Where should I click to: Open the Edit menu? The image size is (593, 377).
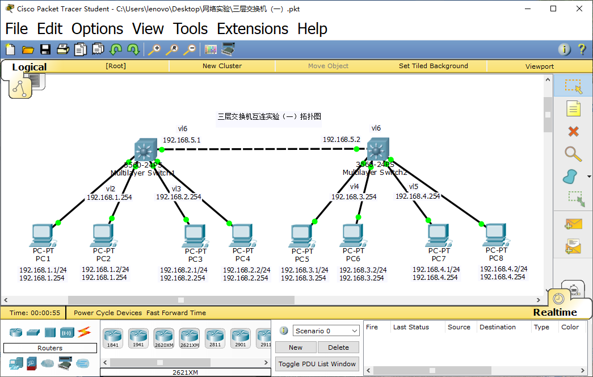(x=49, y=29)
